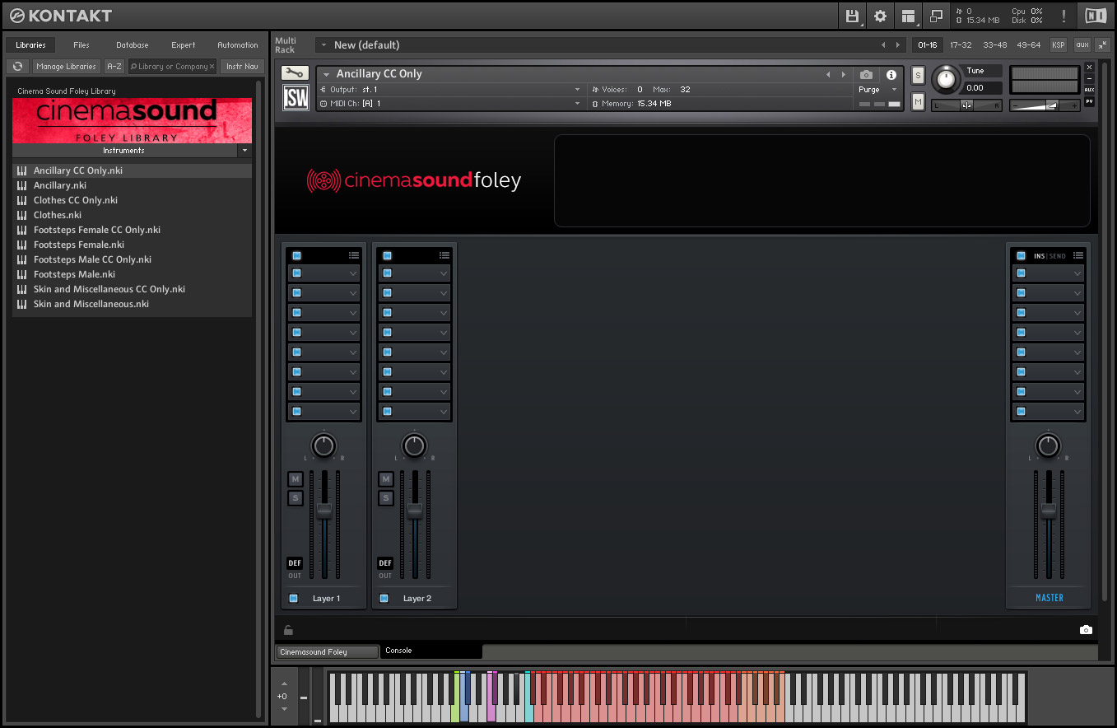Close the instrument with the X button
The image size is (1117, 728).
click(1089, 68)
